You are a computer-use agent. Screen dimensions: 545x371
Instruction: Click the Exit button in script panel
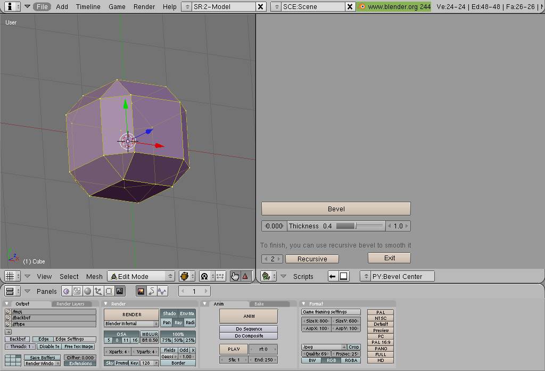(389, 258)
